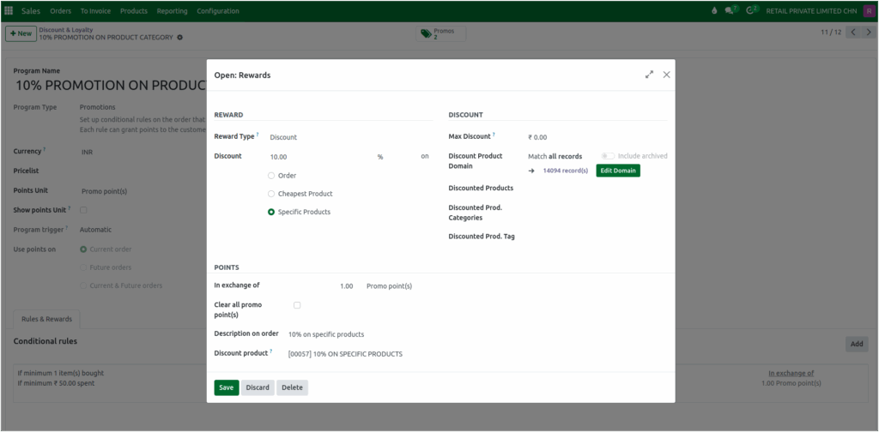
Task: Toggle the Include archived switch
Action: [608, 156]
